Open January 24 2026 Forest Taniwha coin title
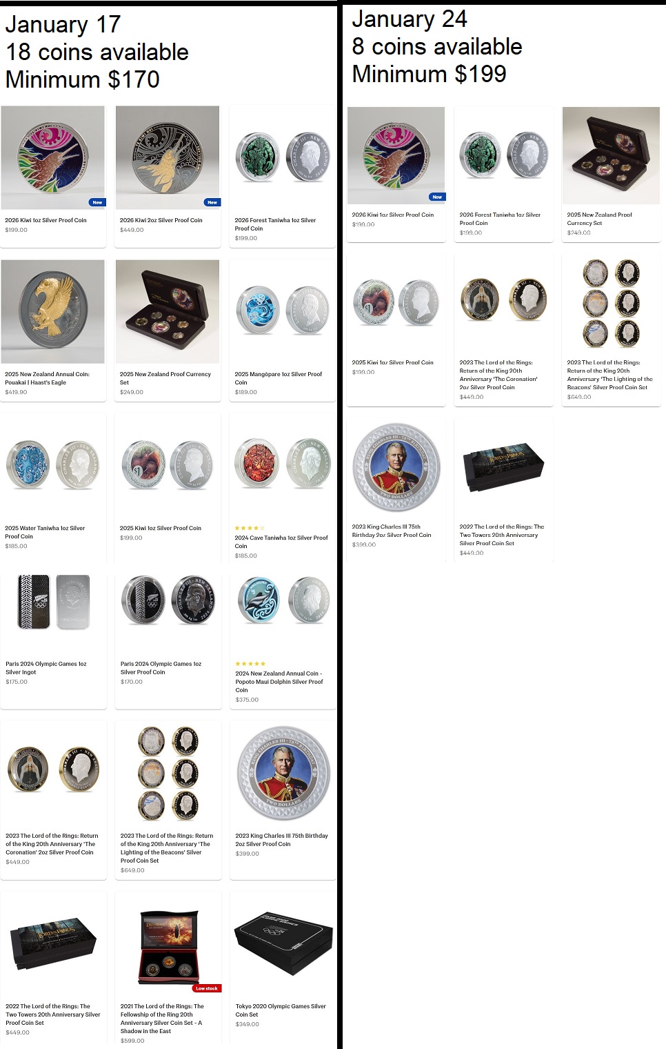 point(500,219)
